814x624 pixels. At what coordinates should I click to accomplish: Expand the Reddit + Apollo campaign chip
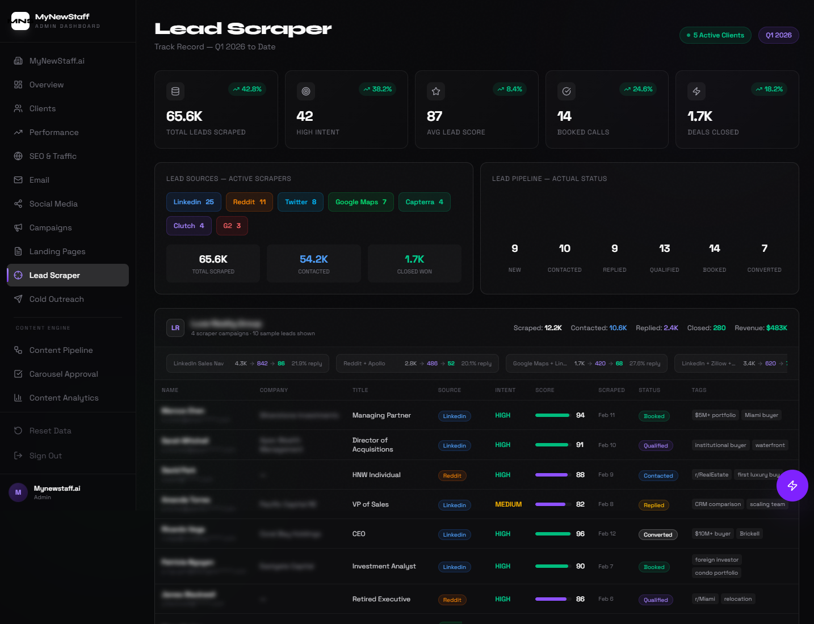pos(417,363)
